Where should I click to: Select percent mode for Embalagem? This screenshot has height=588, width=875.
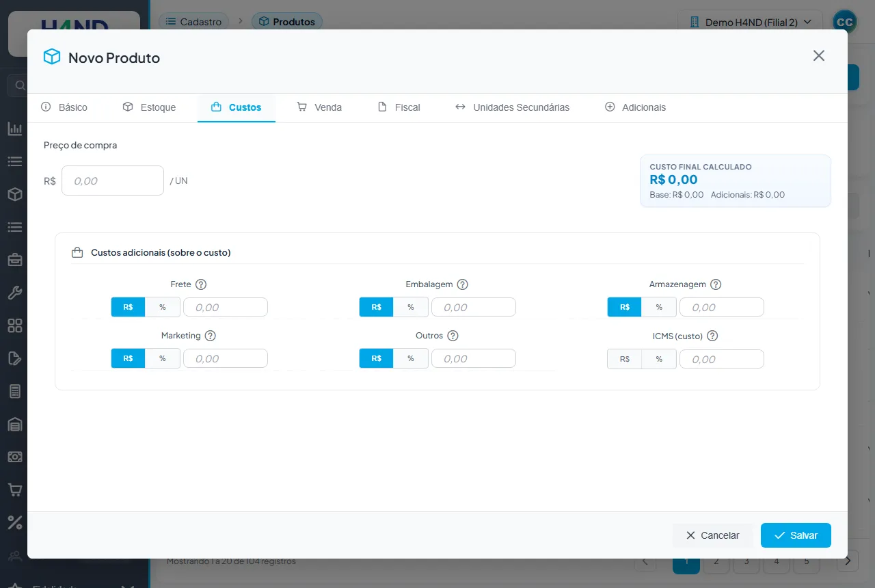pos(411,307)
